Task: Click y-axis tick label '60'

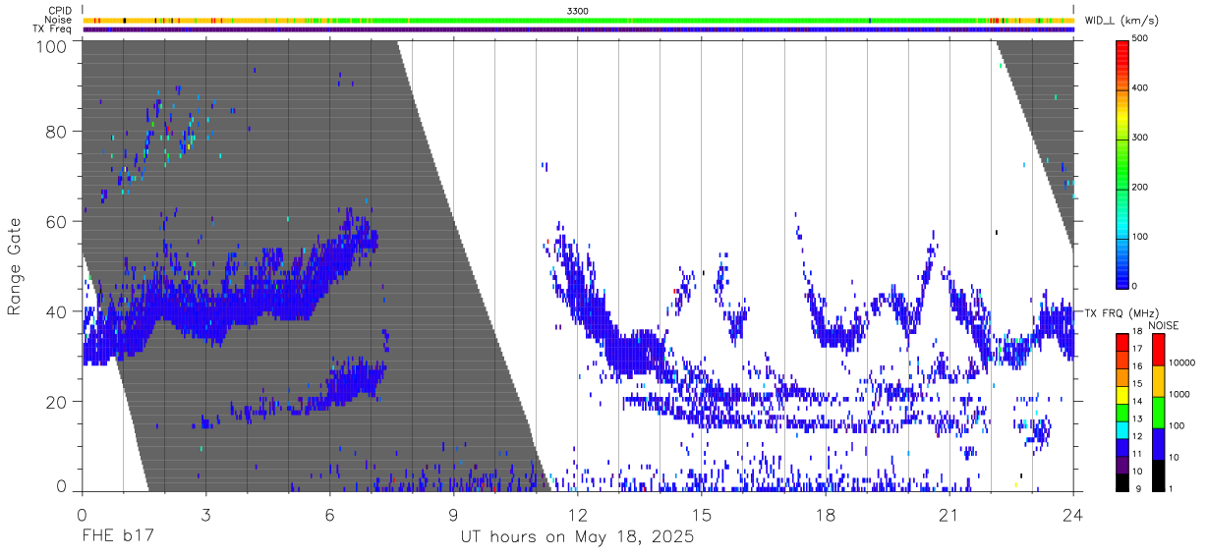Action: (x=57, y=221)
